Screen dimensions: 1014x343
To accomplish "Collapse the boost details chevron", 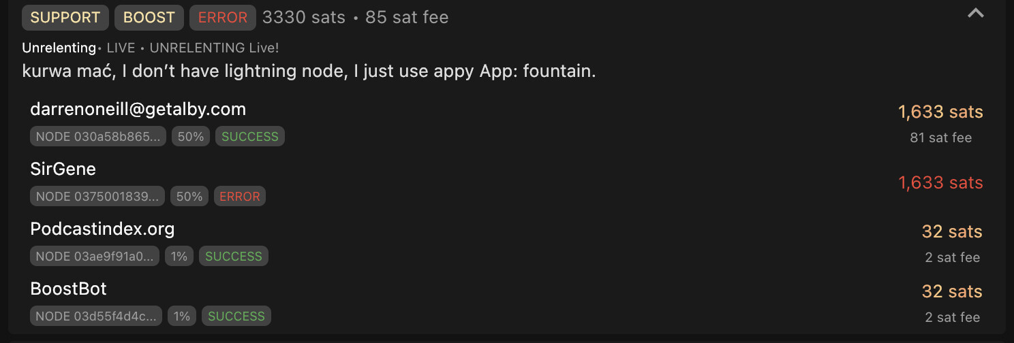I will pos(976,13).
